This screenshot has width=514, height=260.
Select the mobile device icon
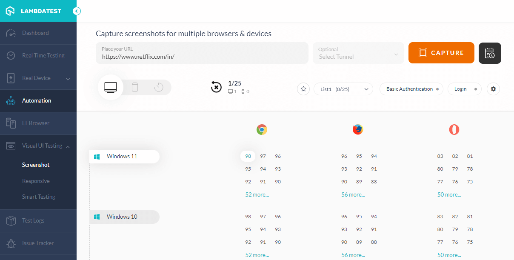[134, 87]
